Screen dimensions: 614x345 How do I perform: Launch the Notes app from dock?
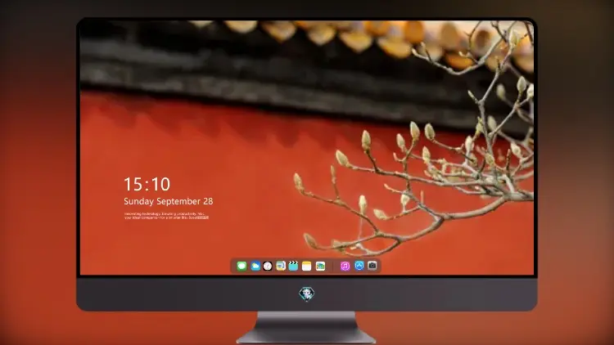pos(307,266)
